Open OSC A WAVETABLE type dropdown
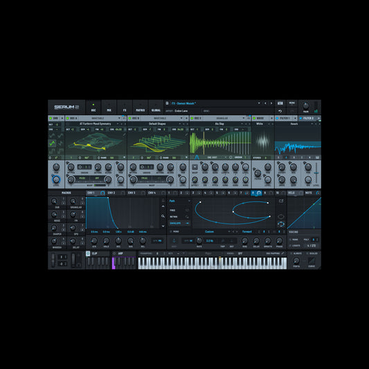369x369 pixels. [x=119, y=118]
